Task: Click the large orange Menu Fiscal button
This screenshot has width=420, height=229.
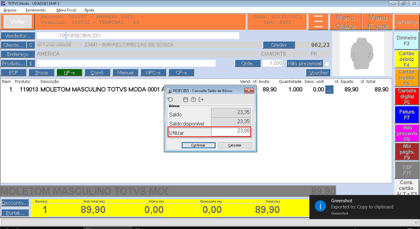Action: coord(378,22)
